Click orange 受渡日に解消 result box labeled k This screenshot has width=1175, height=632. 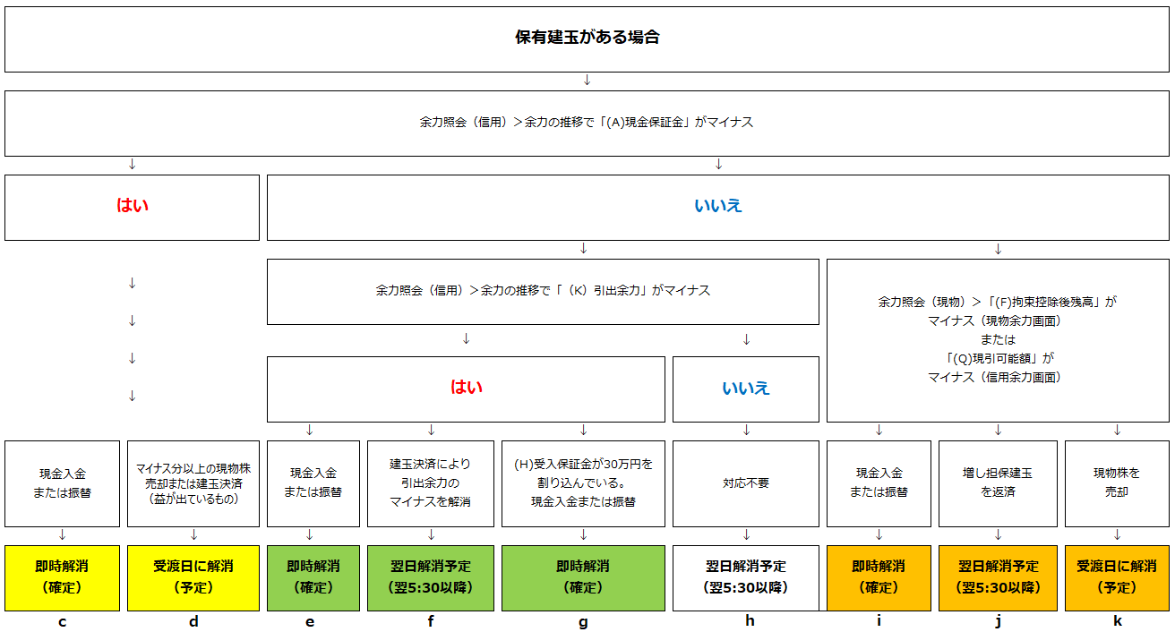1117,577
